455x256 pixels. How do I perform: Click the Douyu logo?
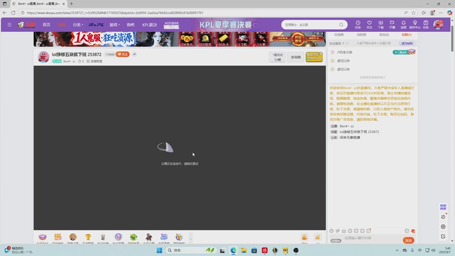pos(26,24)
